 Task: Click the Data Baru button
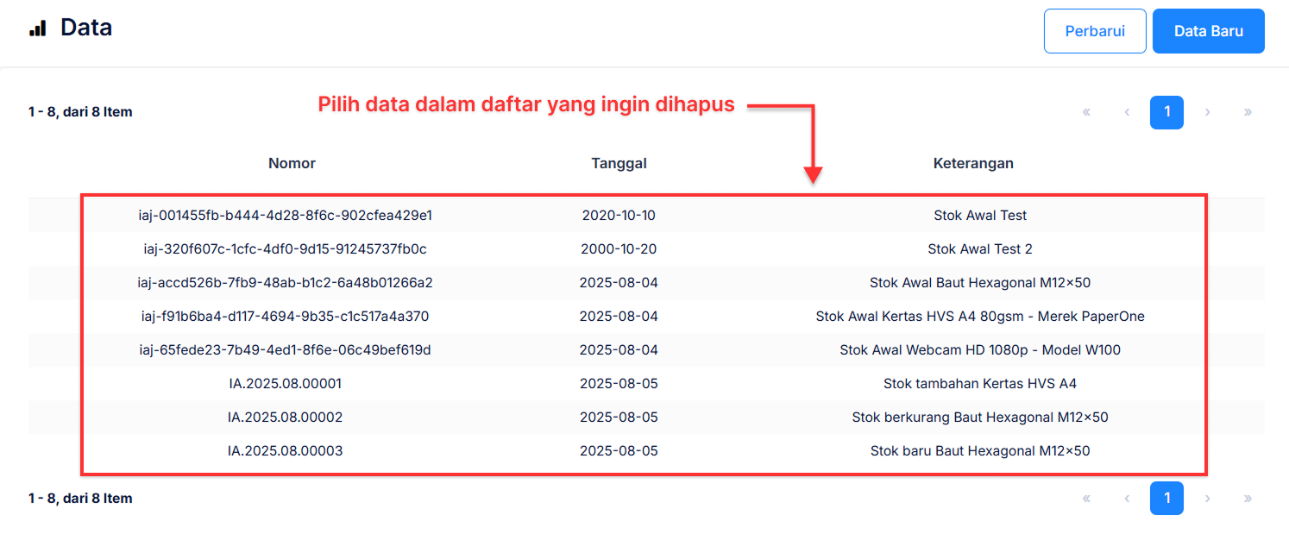[1208, 31]
